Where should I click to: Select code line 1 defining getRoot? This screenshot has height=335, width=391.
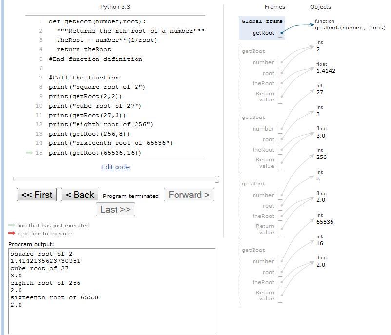tap(97, 21)
